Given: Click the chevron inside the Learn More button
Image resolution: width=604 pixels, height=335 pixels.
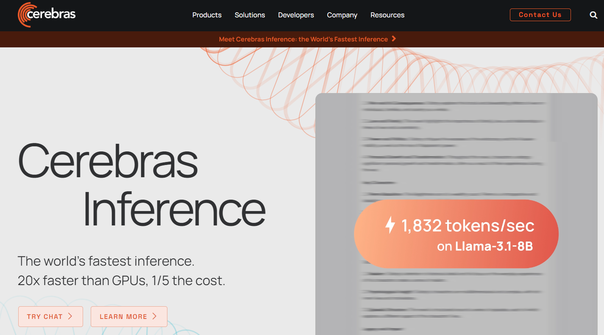Looking at the screenshot, I should (x=155, y=316).
